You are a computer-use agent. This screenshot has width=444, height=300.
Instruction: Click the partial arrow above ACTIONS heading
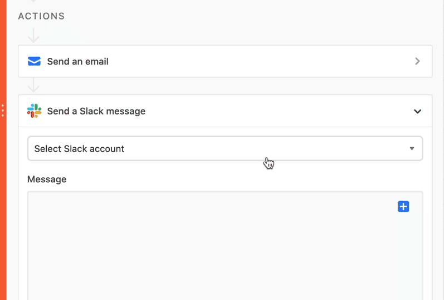pos(33,1)
